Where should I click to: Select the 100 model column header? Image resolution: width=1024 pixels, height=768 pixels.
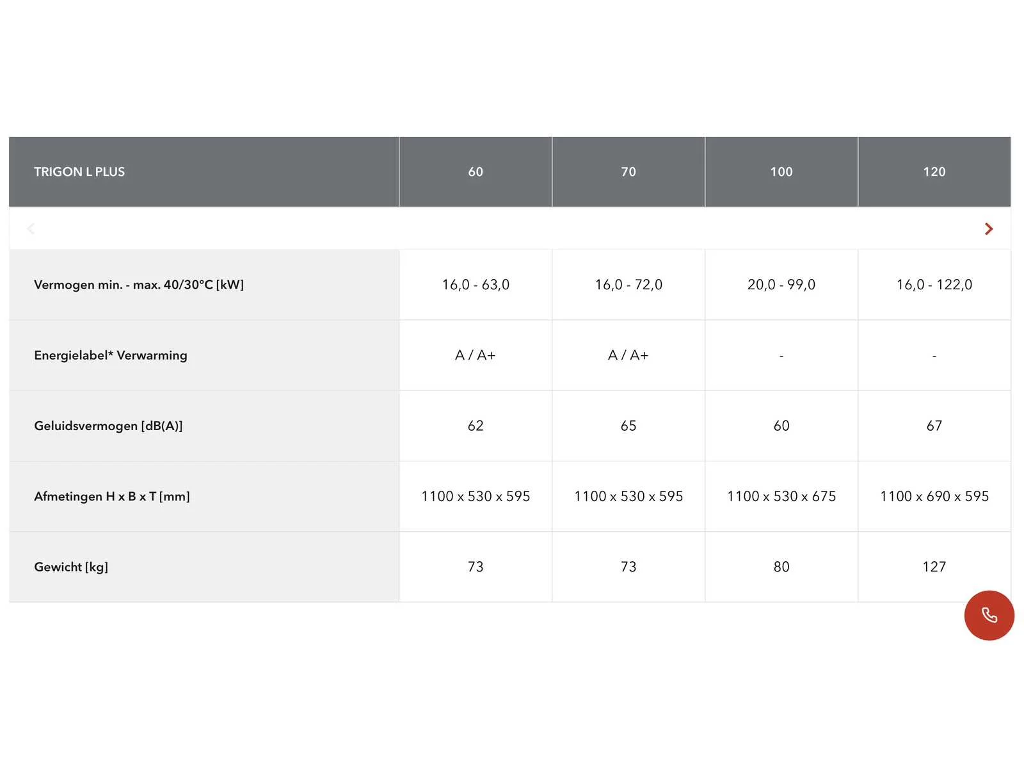point(781,172)
